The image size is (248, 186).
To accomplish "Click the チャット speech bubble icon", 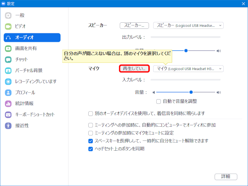I will [x=8, y=60].
